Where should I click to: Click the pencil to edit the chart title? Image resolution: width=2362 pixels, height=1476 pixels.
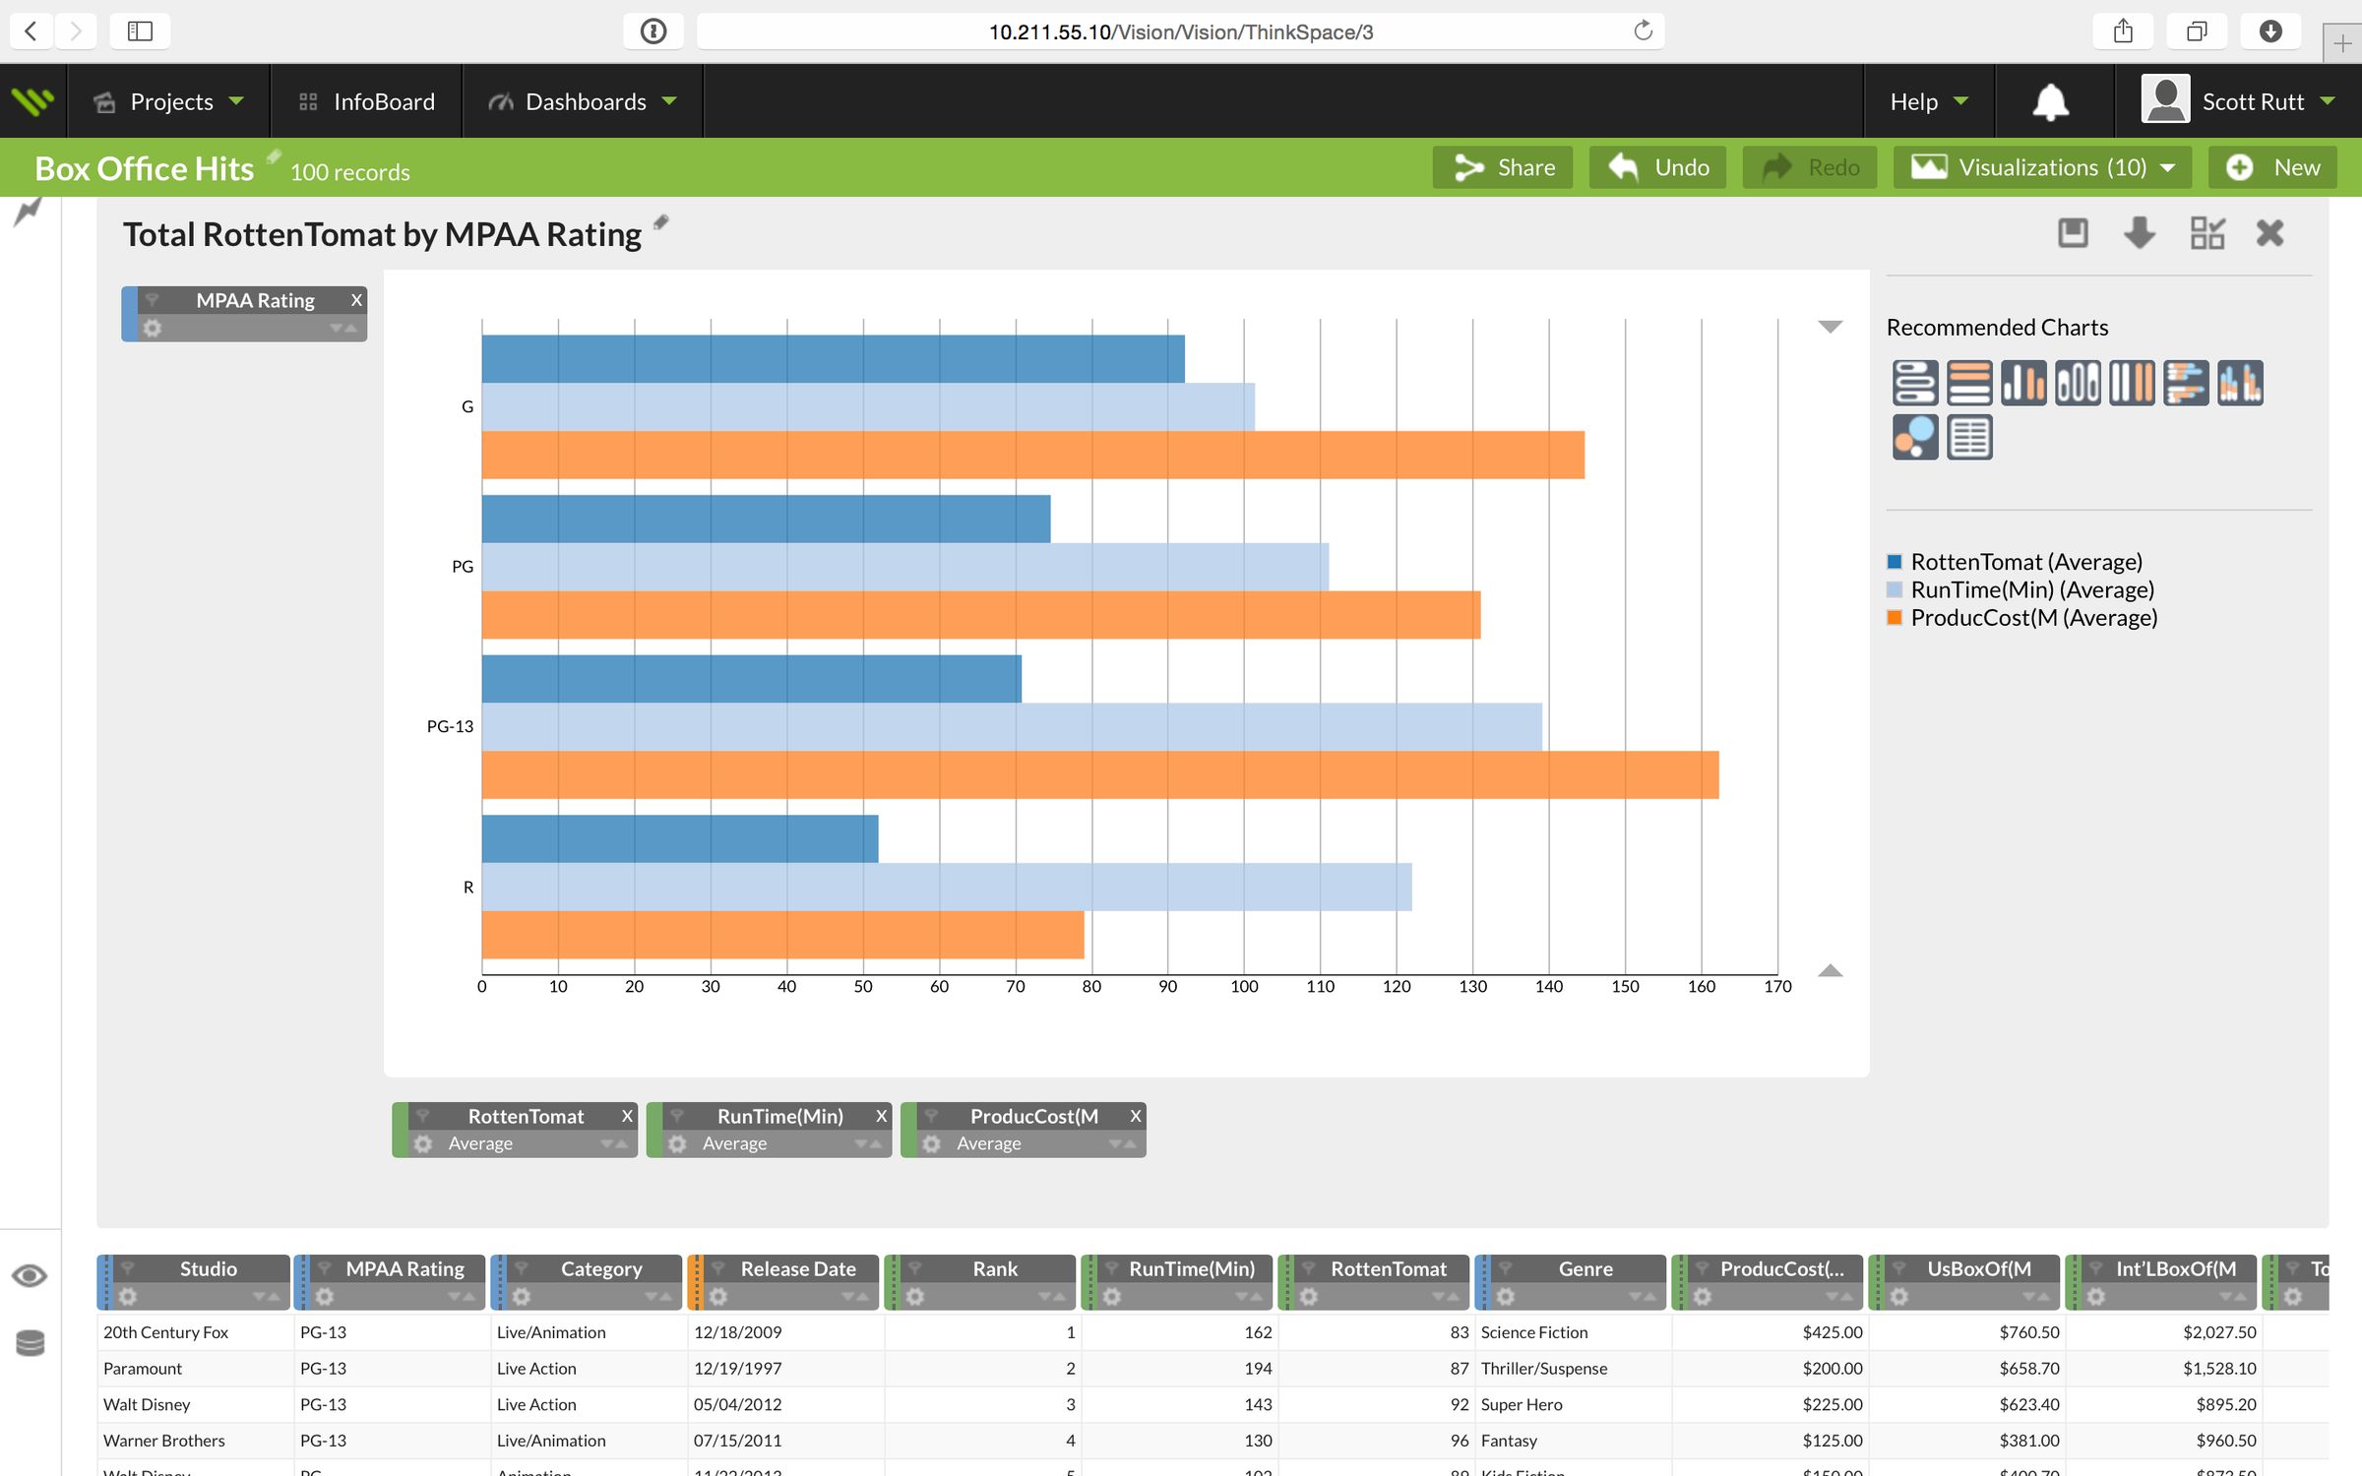click(x=659, y=224)
